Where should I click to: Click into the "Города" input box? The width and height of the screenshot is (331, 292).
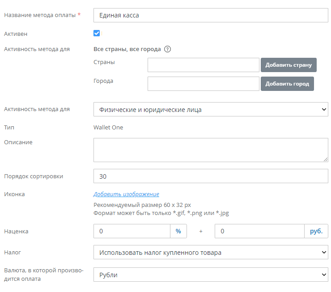click(x=203, y=84)
